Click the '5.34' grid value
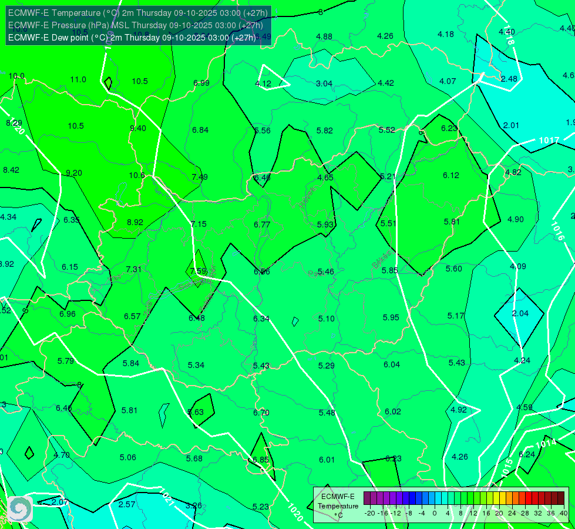This screenshot has height=529, width=575. pos(196,365)
